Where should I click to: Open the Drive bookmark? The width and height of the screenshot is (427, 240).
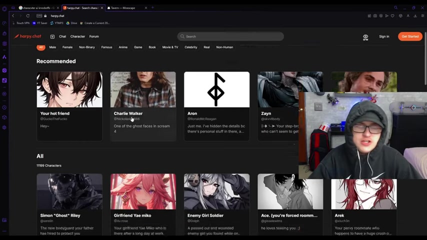pos(71,23)
